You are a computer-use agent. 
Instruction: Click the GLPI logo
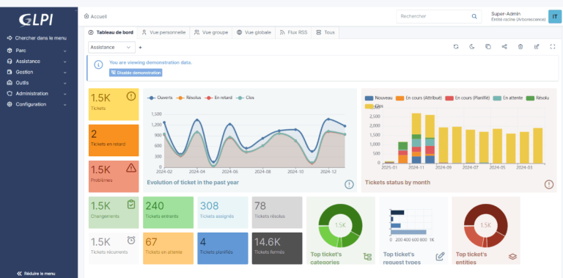tap(36, 20)
